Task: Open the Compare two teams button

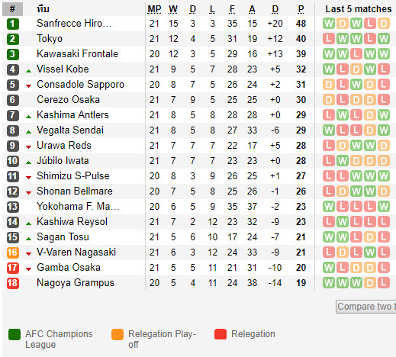Action: 366,307
